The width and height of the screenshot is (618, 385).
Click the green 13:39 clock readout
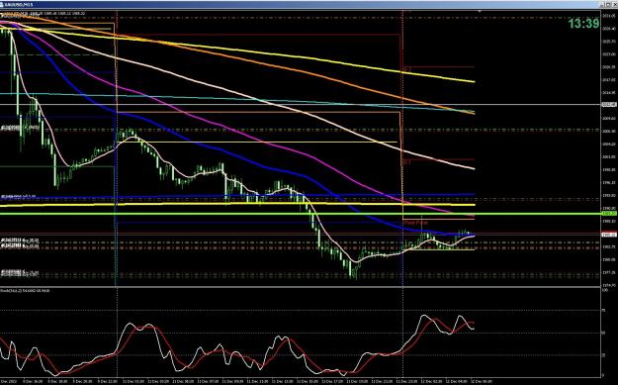pos(583,24)
